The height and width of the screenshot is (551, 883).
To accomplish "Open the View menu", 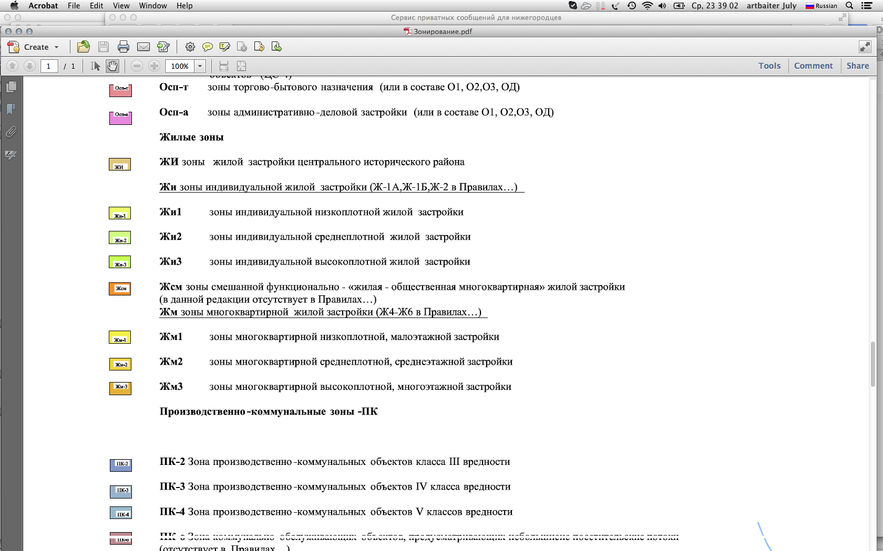I will (x=121, y=6).
